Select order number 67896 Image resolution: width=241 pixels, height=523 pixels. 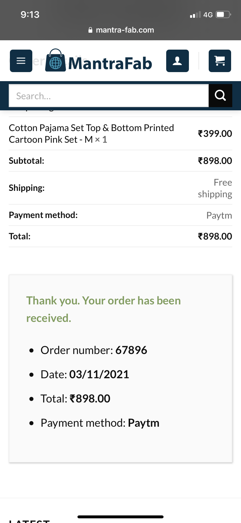(131, 350)
